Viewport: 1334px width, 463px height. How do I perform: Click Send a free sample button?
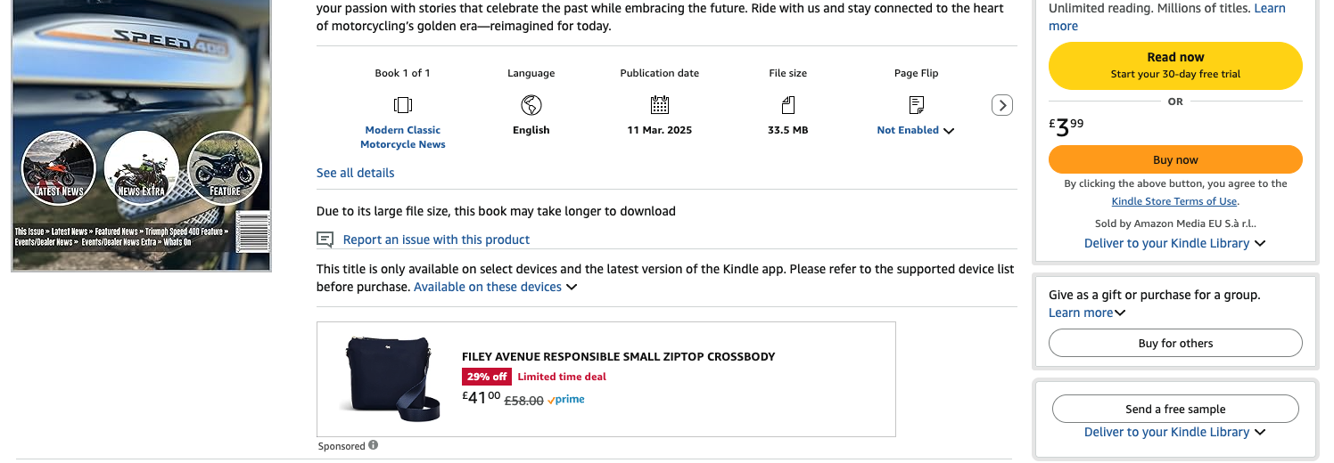click(1175, 409)
